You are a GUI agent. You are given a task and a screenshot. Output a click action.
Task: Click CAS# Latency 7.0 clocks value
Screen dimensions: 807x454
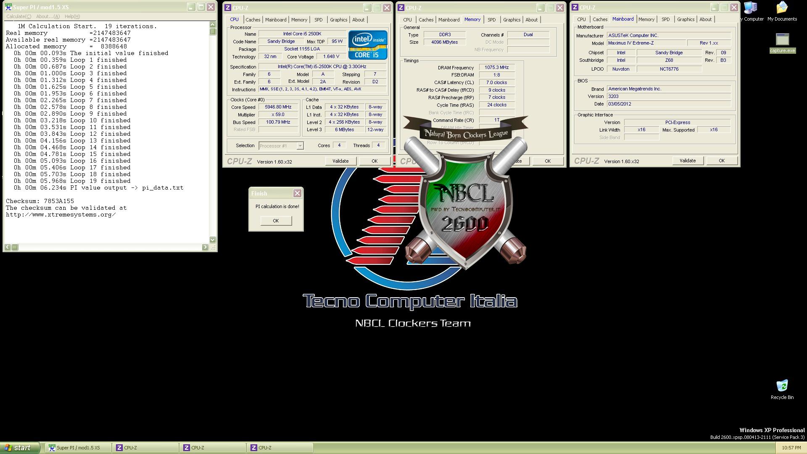click(x=497, y=82)
